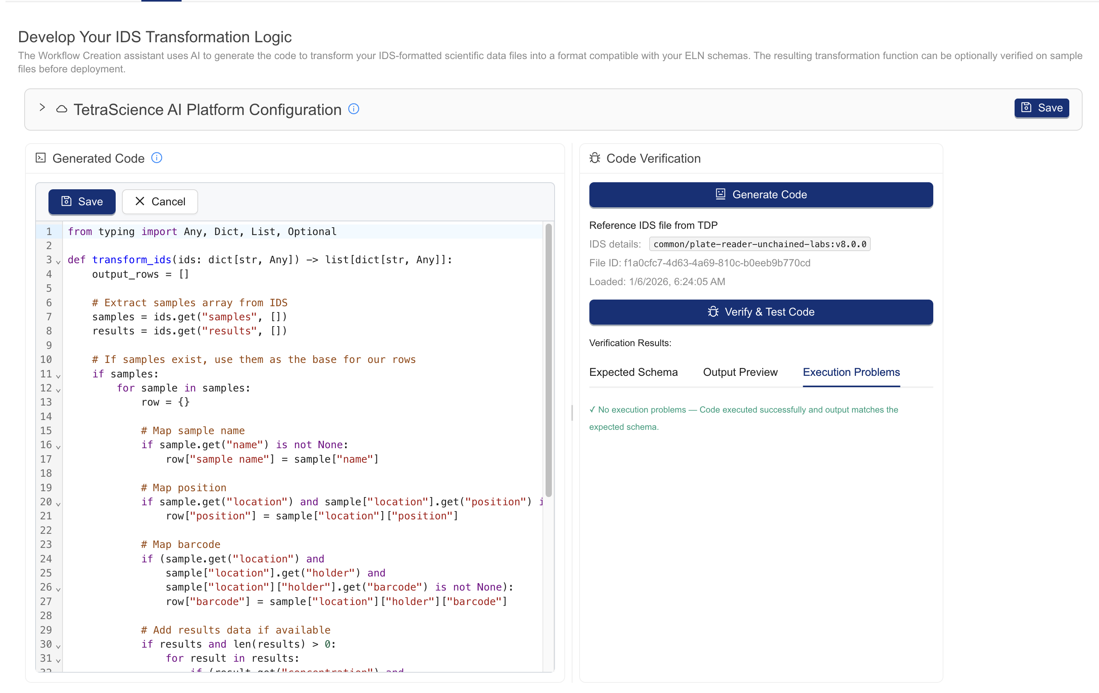Click info icon beside Generated Code heading
Screen dimensions: 1099x693
[157, 158]
